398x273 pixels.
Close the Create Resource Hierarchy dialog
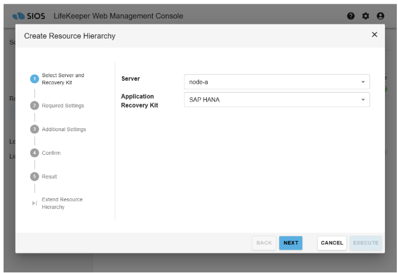coord(374,35)
